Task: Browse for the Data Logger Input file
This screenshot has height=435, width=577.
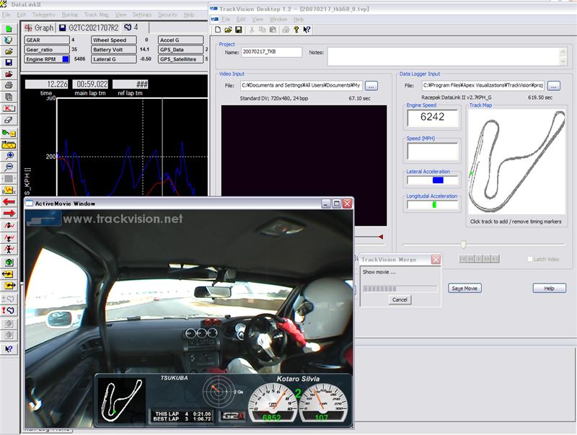Action: click(x=554, y=86)
